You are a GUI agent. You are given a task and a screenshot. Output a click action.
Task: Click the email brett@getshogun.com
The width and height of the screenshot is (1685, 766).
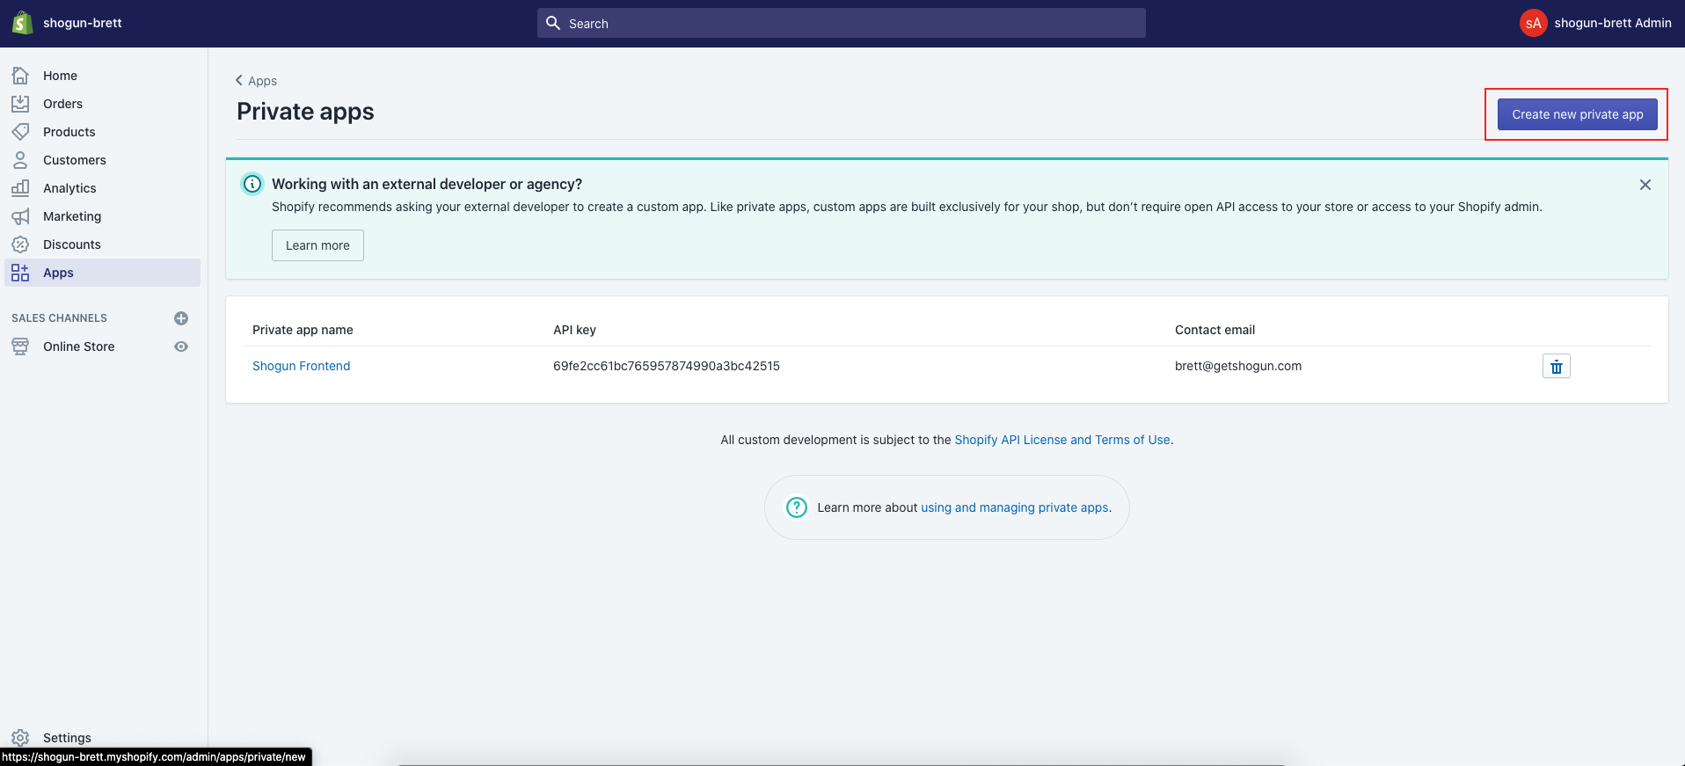point(1238,366)
